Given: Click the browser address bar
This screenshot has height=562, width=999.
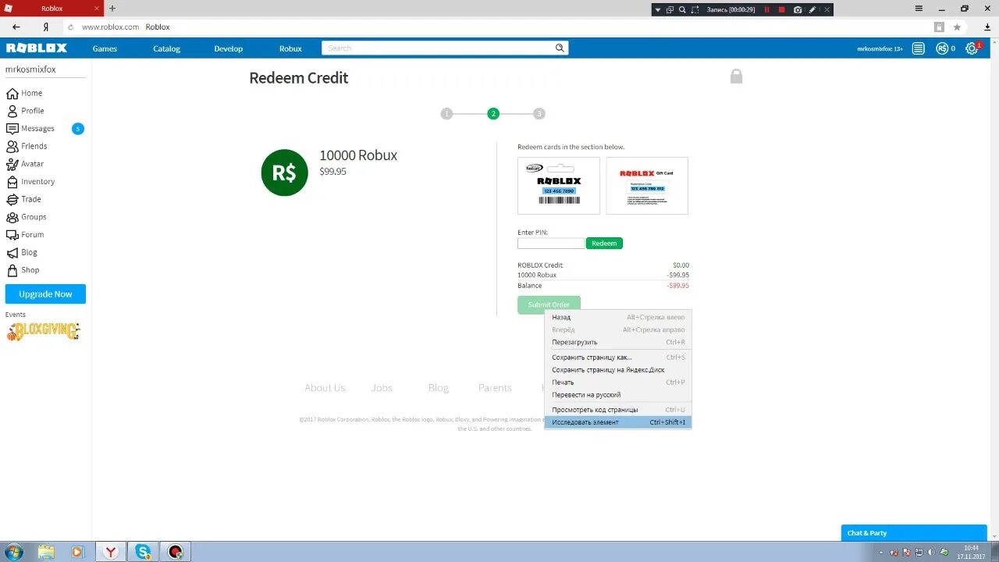Looking at the screenshot, I should pyautogui.click(x=499, y=27).
